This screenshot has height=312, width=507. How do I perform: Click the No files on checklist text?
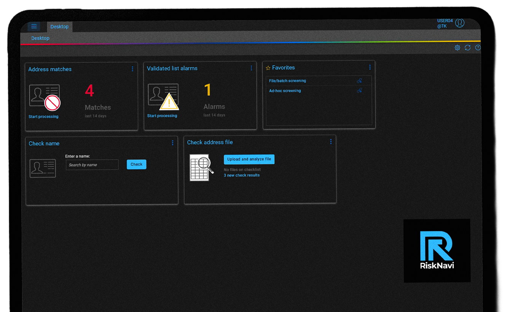(242, 170)
